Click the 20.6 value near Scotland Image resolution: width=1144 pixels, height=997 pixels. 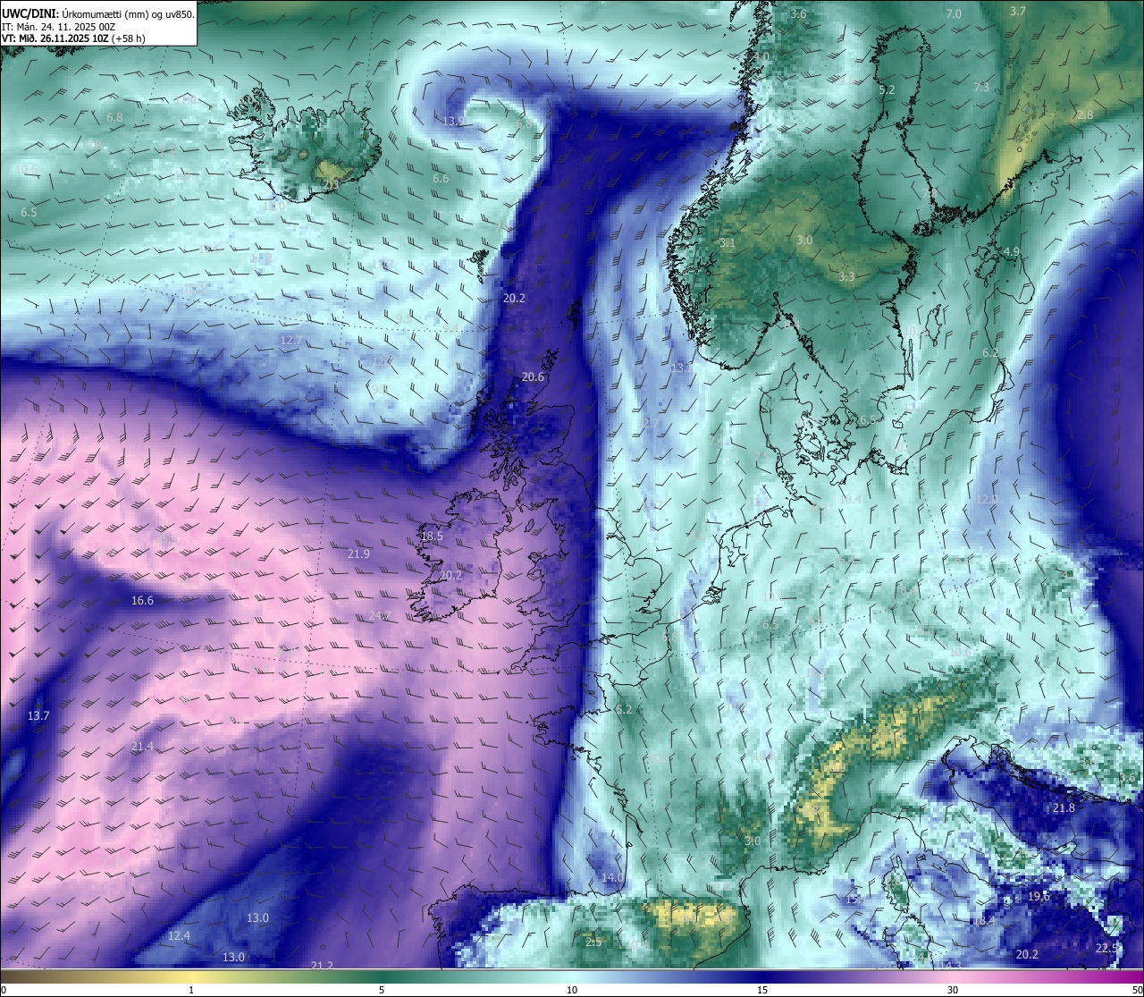tap(533, 377)
